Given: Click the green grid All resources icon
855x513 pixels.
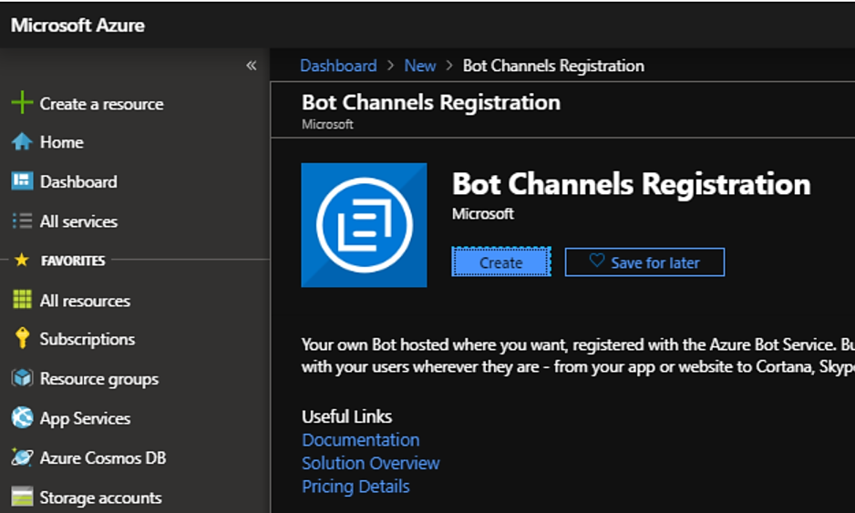Looking at the screenshot, I should pyautogui.click(x=22, y=300).
